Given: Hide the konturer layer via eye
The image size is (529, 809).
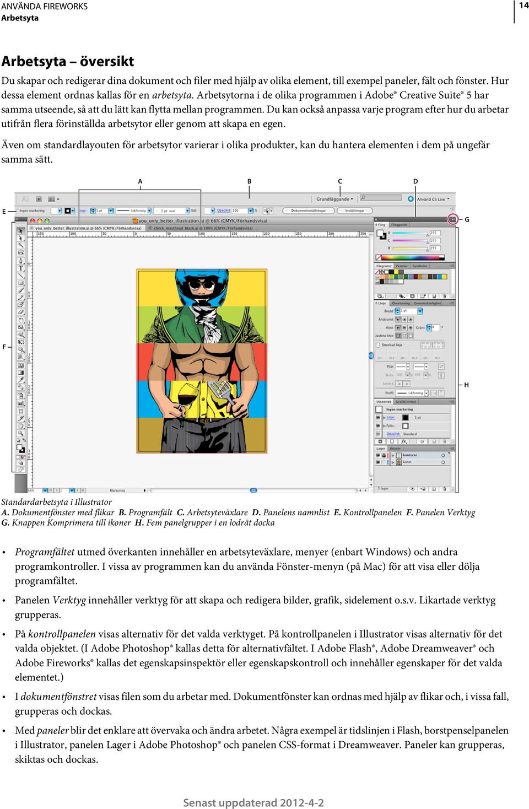Looking at the screenshot, I should click(378, 455).
